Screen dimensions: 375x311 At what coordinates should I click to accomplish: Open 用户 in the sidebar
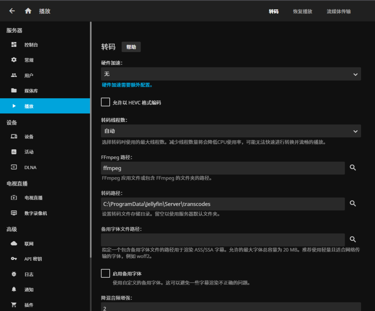click(45, 75)
